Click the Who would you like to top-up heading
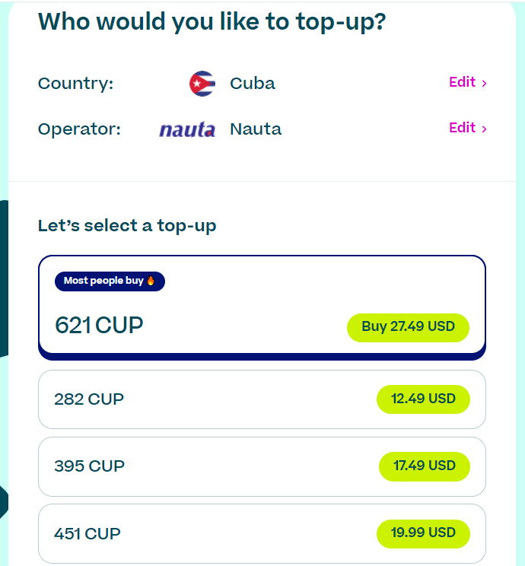 [x=212, y=21]
